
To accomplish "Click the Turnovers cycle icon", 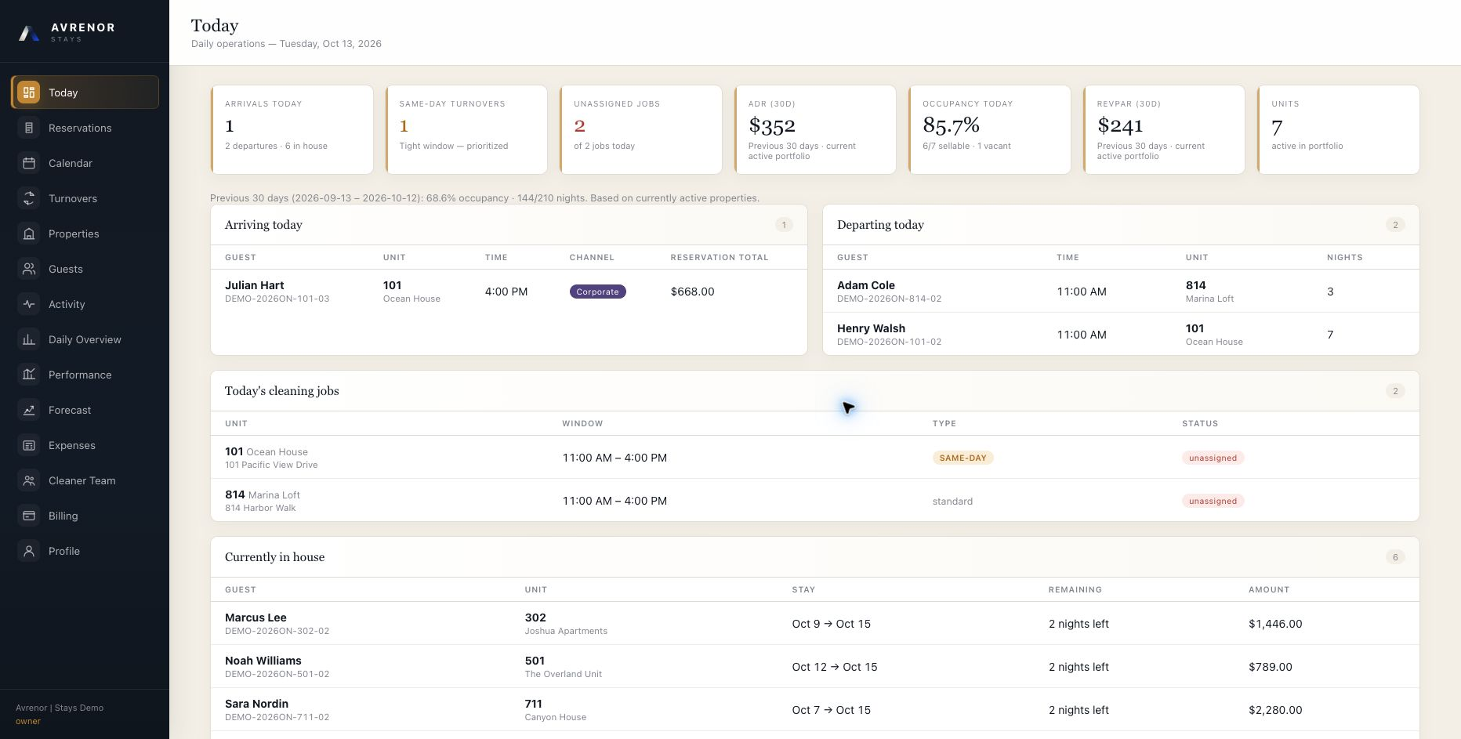I will (x=29, y=198).
